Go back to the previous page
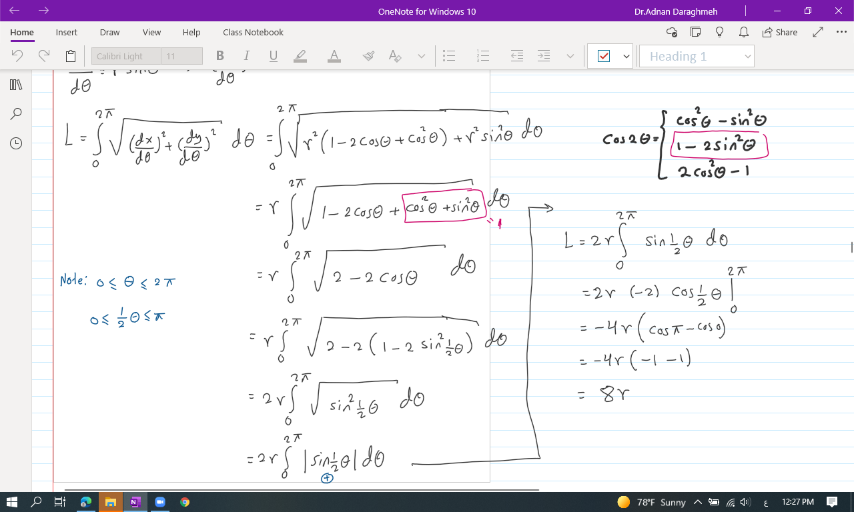854x512 pixels. pyautogui.click(x=15, y=11)
